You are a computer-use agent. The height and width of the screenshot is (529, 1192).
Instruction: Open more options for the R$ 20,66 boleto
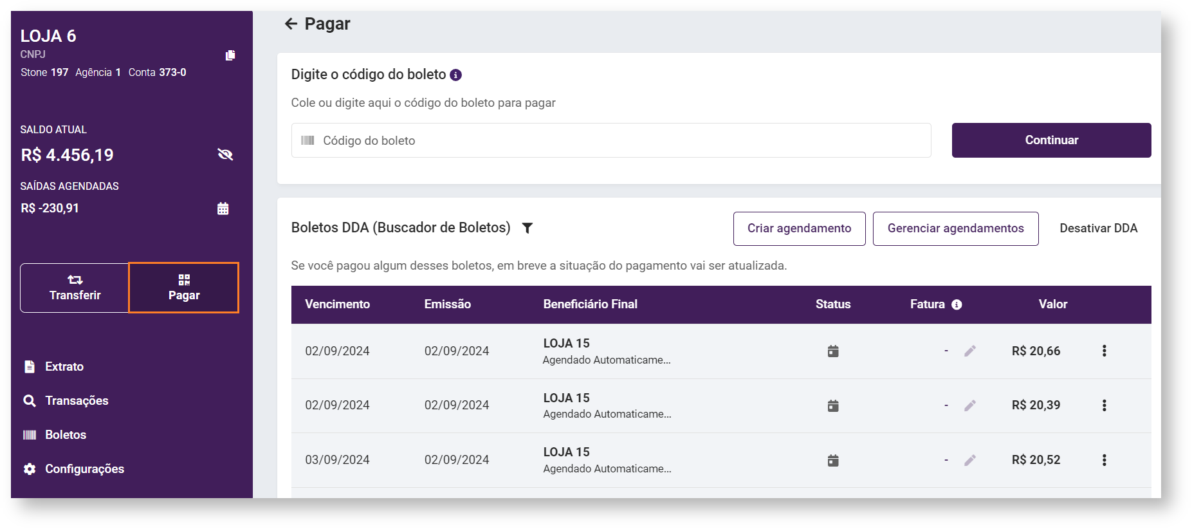pos(1104,351)
